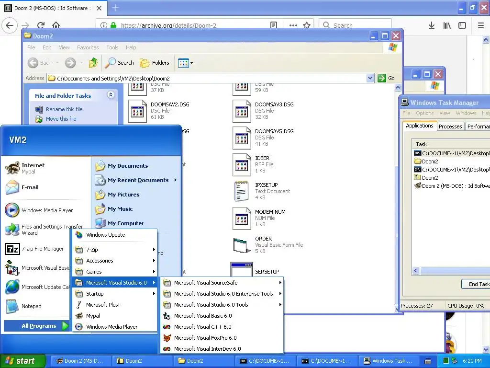Switch to Processes tab in Task Manager
490x368 pixels.
pyautogui.click(x=450, y=126)
